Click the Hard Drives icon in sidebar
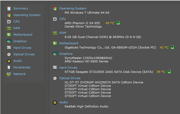The width and height of the screenshot is (180, 114). [x=9, y=48]
